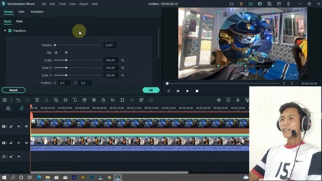
Task: Collapse the Transform section arrow
Action: (5, 31)
